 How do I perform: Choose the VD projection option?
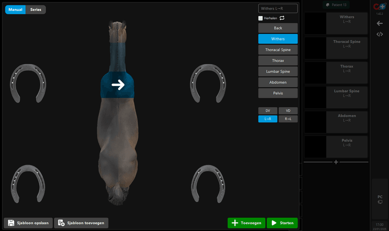pyautogui.click(x=288, y=110)
